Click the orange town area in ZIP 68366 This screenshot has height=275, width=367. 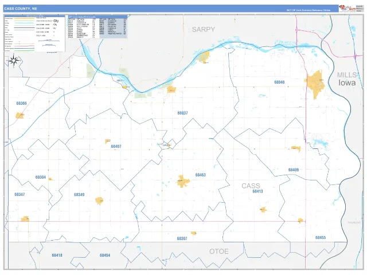(19, 116)
